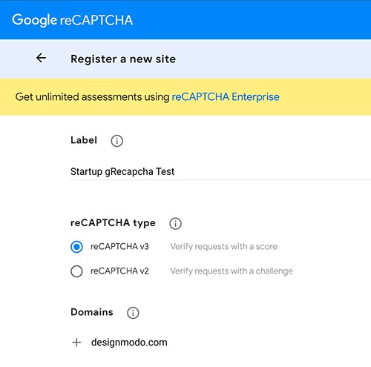371x367 pixels.
Task: Open the info icon beside reCAPTCHA type
Action: click(x=175, y=223)
